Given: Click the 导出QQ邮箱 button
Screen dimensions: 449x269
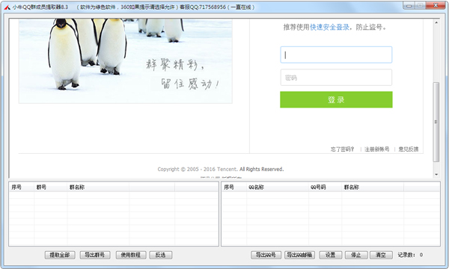Looking at the screenshot, I should point(299,255).
